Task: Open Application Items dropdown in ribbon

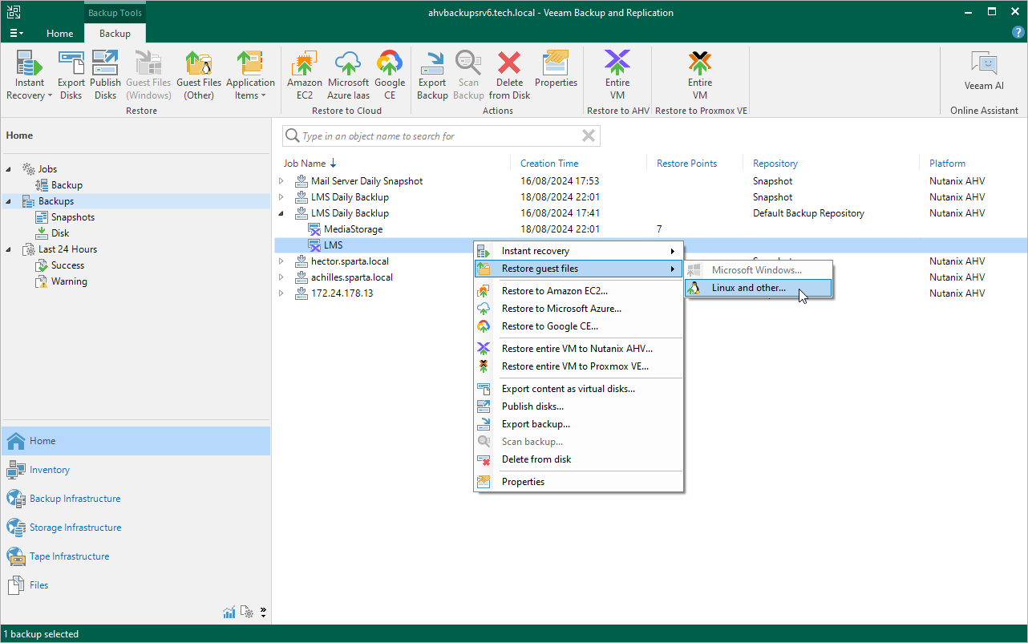Action: (250, 76)
